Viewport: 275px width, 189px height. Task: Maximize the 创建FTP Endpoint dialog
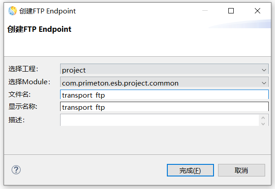231,11
